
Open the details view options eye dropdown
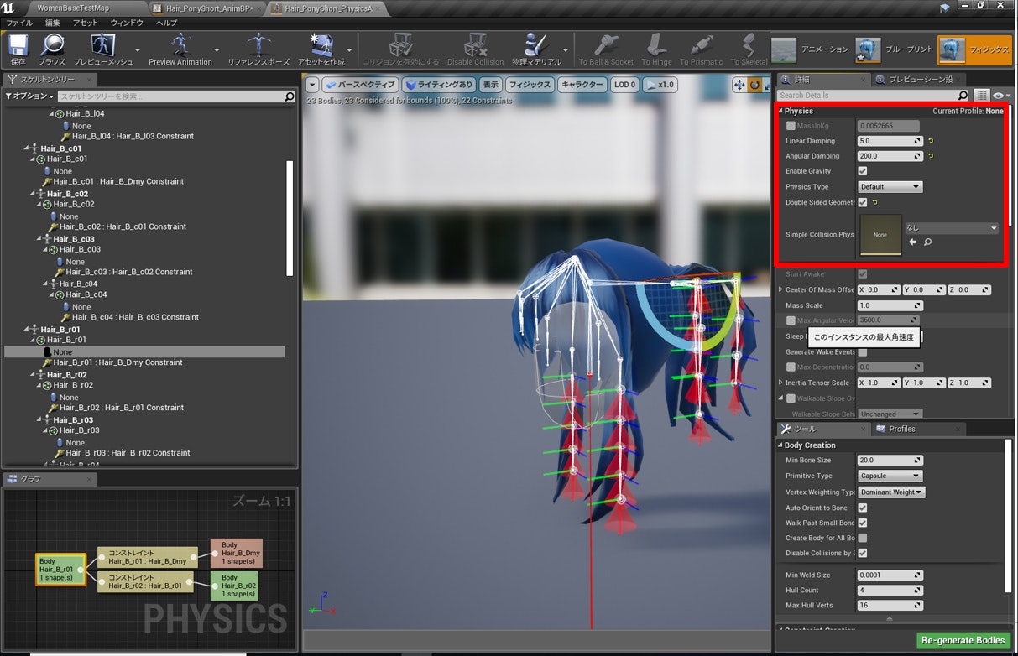(1001, 96)
